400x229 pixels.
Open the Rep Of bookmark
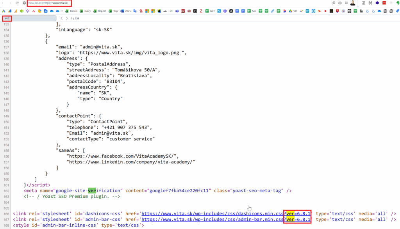99,11
